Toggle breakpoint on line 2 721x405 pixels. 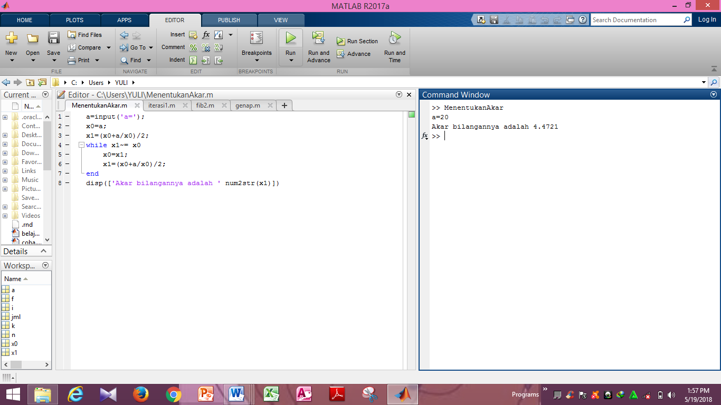coord(67,126)
